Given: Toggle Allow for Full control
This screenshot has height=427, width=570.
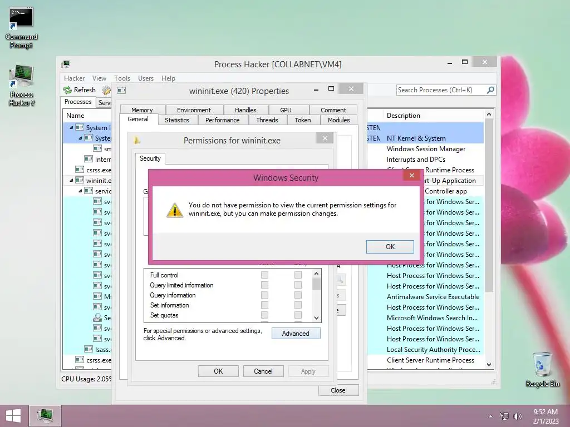Looking at the screenshot, I should [264, 275].
